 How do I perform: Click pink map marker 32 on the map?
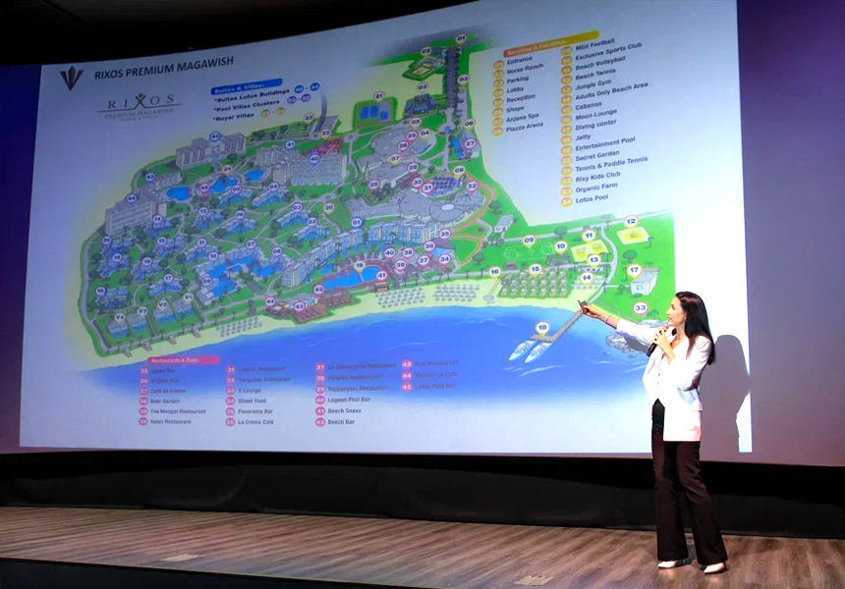(x=472, y=187)
